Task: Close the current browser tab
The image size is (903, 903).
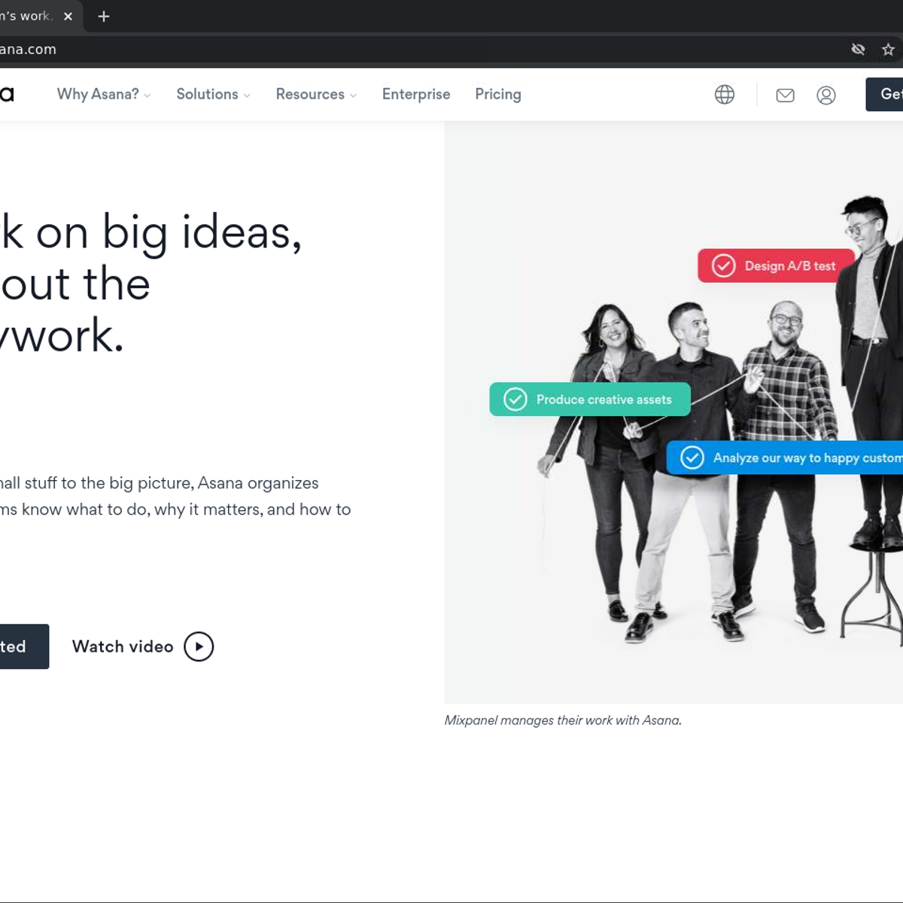Action: (68, 16)
